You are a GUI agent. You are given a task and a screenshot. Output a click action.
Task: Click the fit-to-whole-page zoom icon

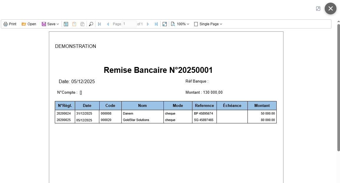coord(173,24)
